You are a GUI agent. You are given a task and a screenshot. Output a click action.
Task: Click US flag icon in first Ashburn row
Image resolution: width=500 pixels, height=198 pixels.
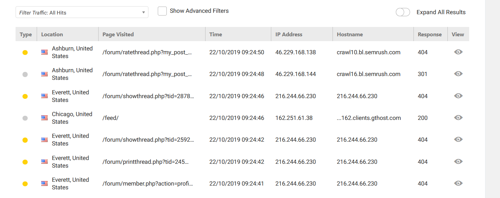tap(44, 53)
